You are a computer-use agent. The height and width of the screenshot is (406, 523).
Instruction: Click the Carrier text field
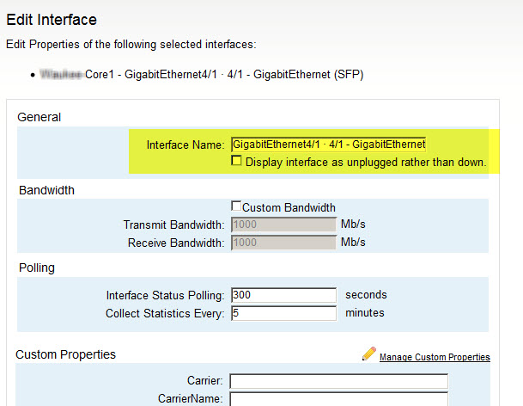(338, 381)
